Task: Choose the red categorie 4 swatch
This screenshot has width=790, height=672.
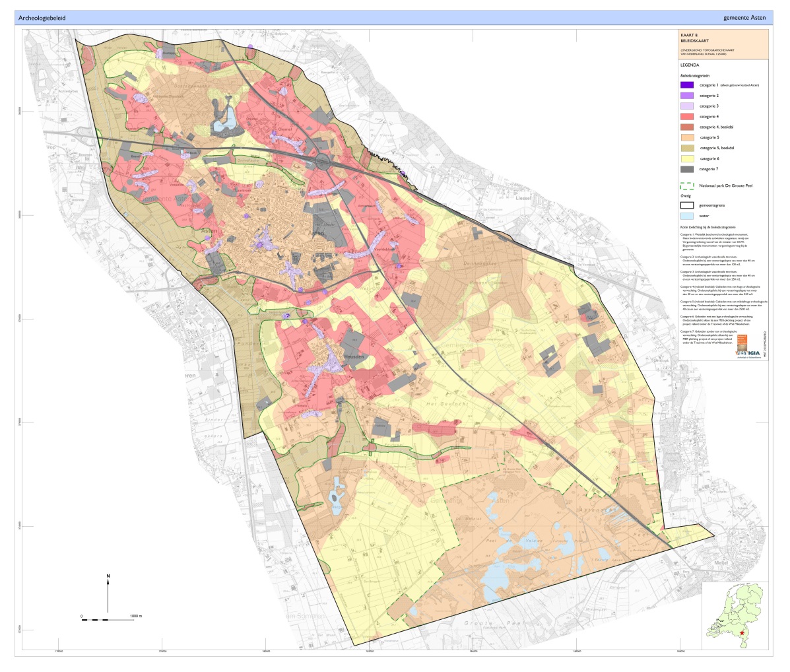Action: click(x=688, y=117)
